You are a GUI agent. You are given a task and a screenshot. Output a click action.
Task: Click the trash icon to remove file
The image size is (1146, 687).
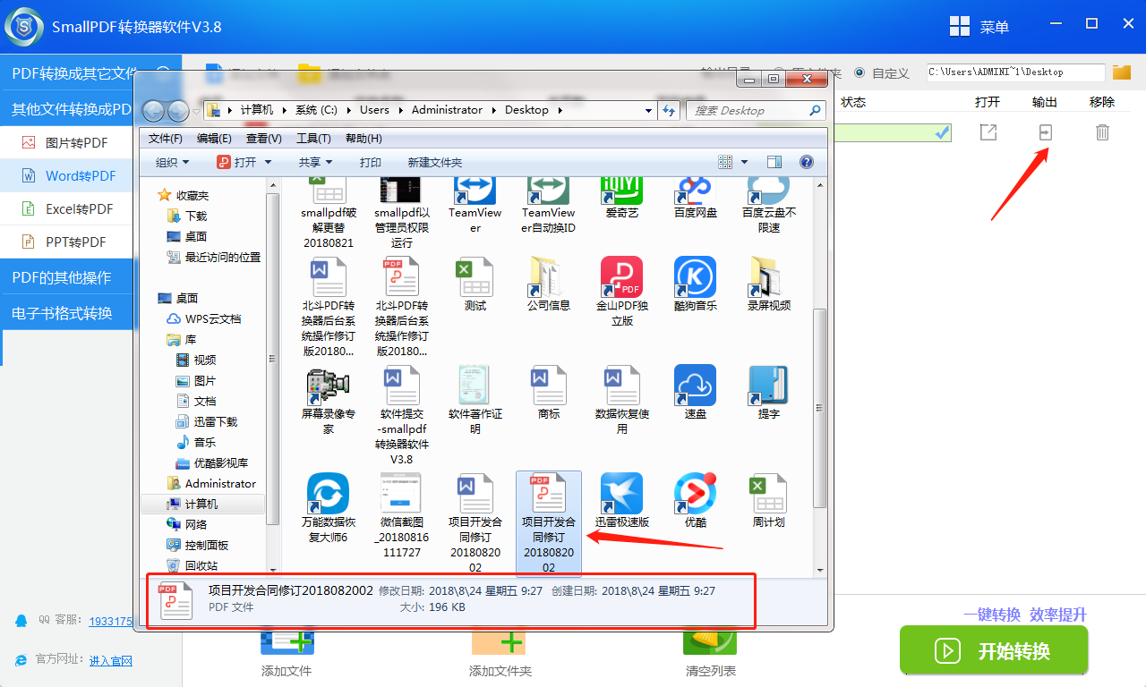tap(1102, 132)
